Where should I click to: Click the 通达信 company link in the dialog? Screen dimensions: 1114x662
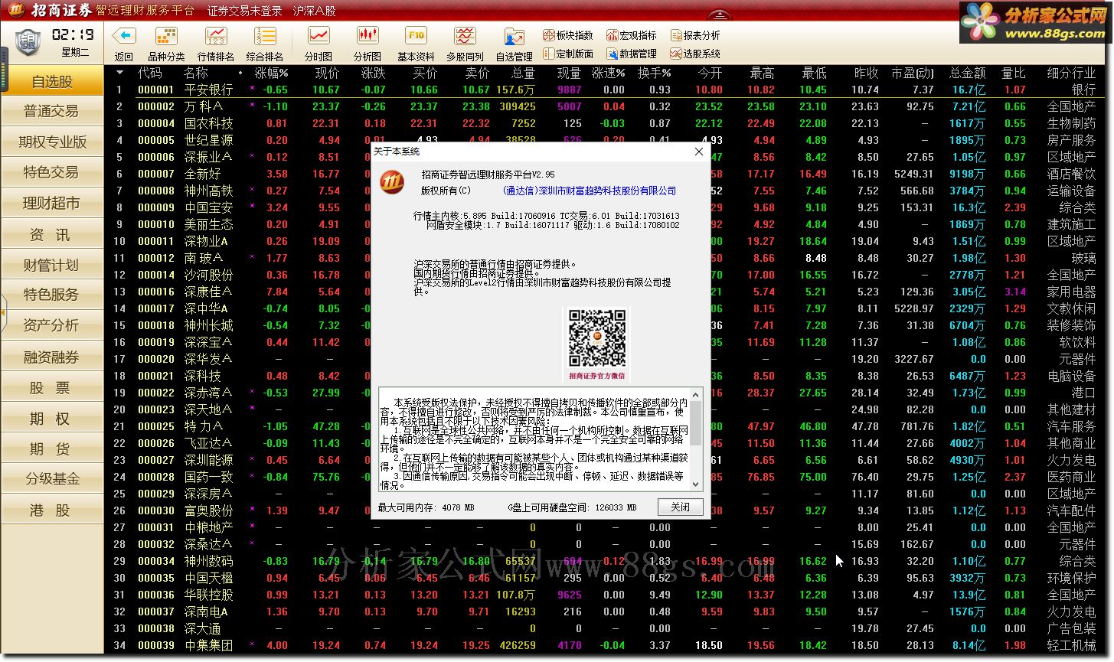click(590, 191)
